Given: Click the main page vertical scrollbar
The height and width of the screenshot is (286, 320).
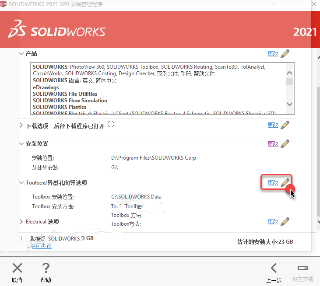Looking at the screenshot, I should tap(318, 151).
